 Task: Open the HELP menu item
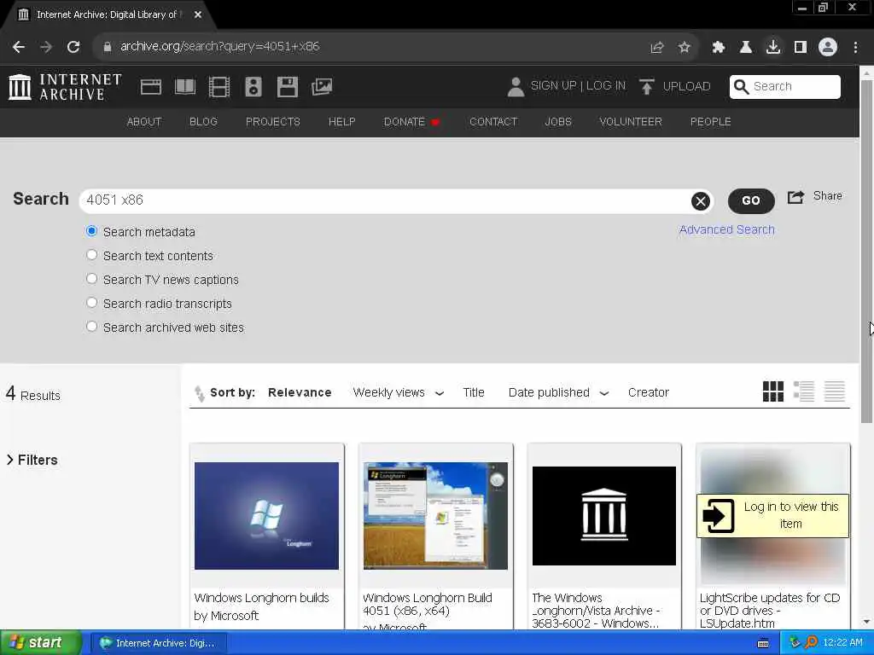pyautogui.click(x=341, y=121)
